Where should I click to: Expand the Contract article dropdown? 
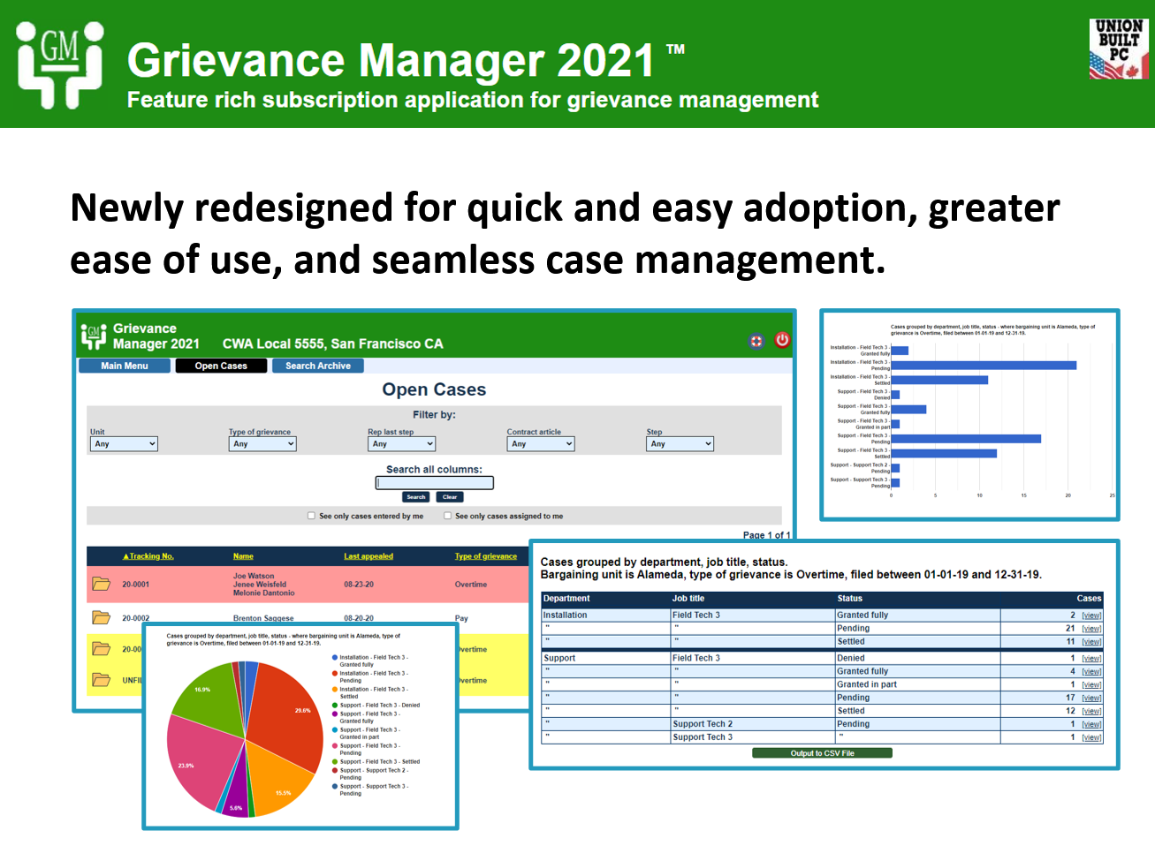(540, 443)
